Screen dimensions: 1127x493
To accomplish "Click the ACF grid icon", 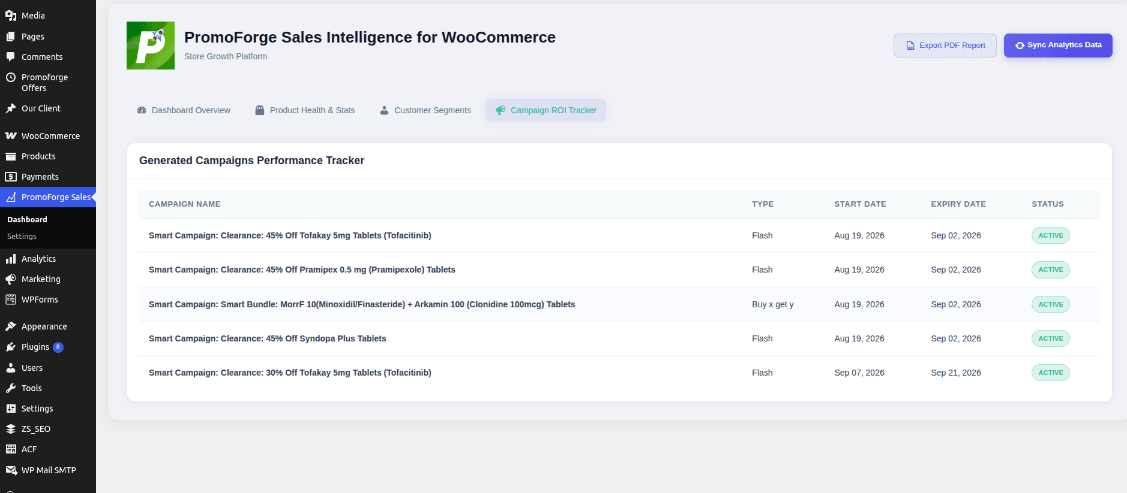I will pyautogui.click(x=11, y=449).
